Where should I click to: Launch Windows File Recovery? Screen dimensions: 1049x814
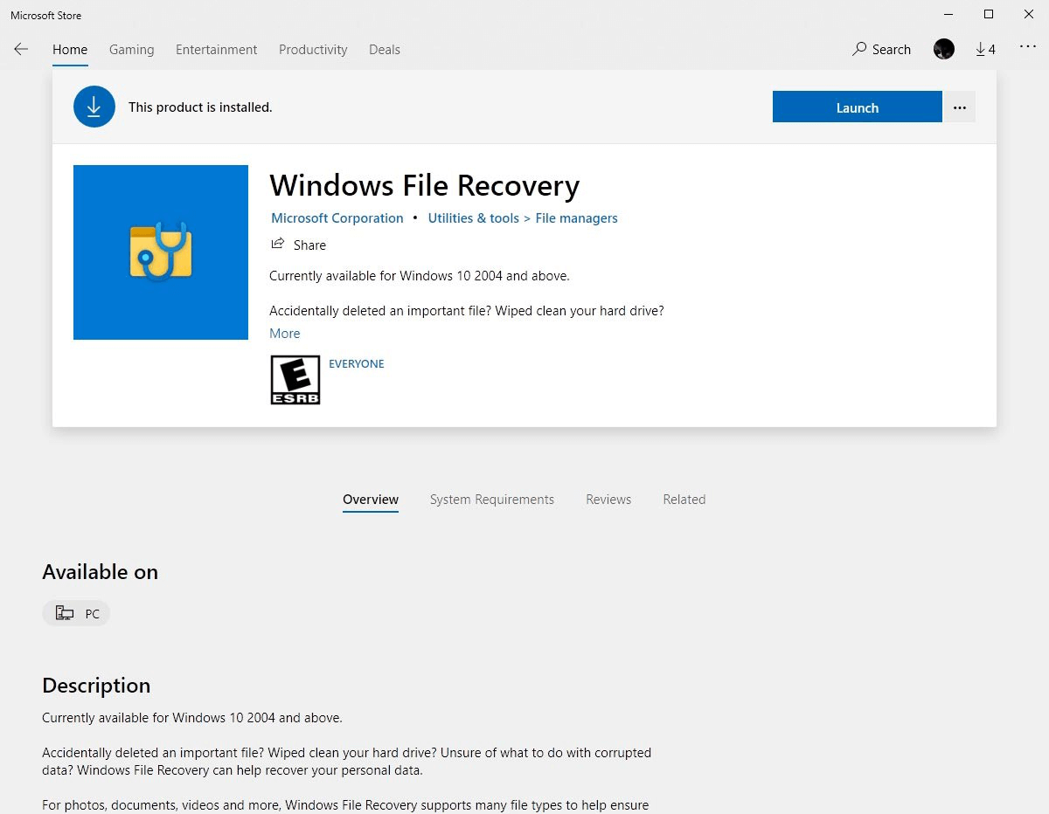pos(857,107)
